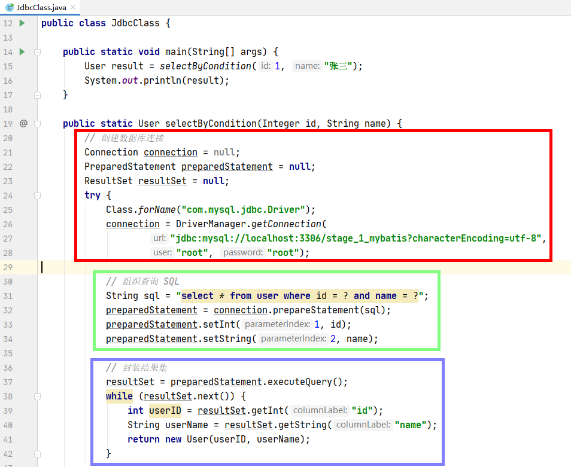Click System.out.println(result) on line 16
Viewport: 571px width, 467px height.
pyautogui.click(x=157, y=80)
